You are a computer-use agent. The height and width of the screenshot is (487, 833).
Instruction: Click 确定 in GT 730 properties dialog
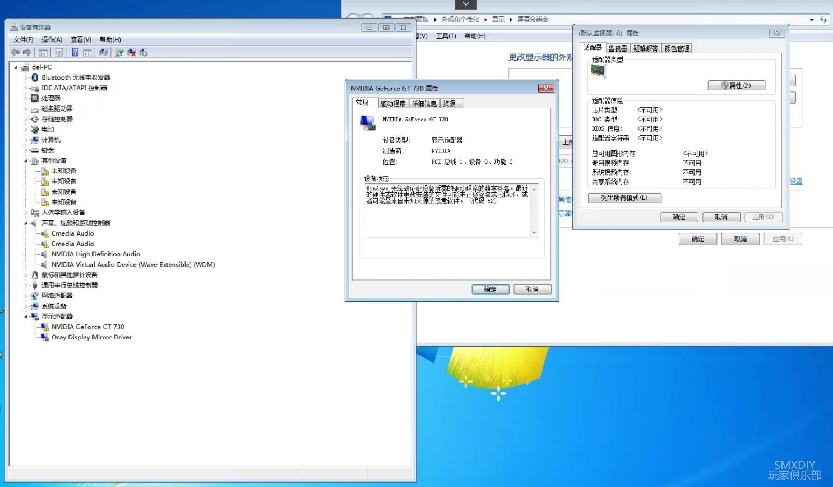[x=490, y=290]
